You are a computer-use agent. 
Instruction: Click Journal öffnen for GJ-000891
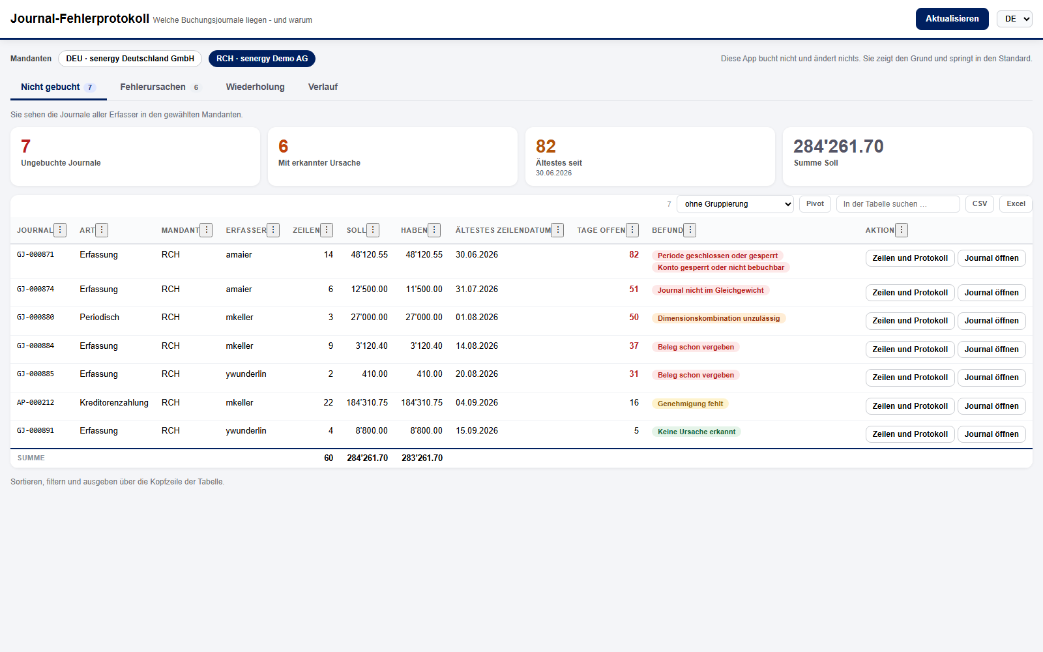tap(992, 434)
